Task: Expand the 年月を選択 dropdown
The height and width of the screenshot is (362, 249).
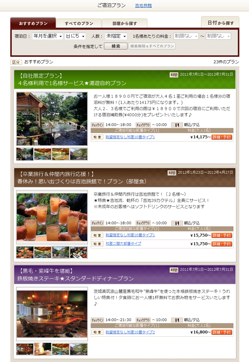Action: point(48,36)
